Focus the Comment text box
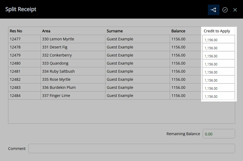This screenshot has height=161, width=243. (x=132, y=149)
